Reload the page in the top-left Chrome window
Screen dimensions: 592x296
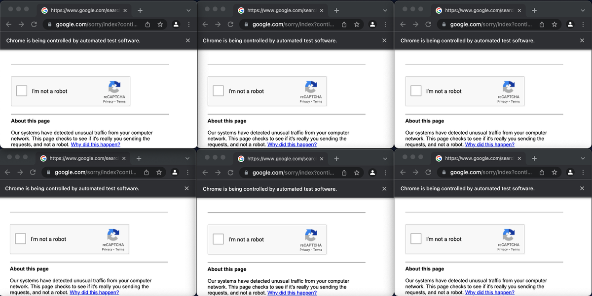34,24
